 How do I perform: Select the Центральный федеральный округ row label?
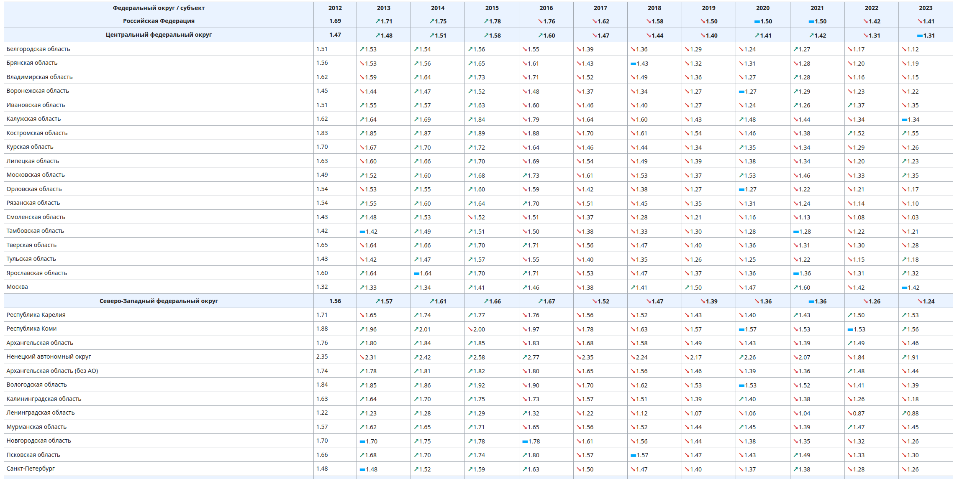point(159,35)
